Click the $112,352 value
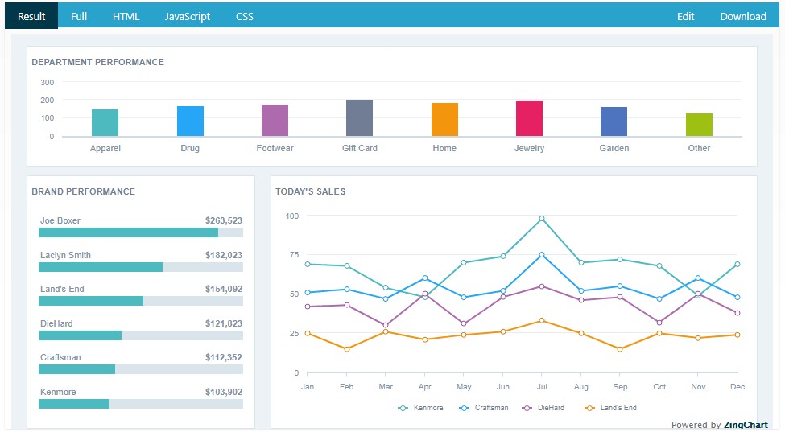 click(223, 357)
